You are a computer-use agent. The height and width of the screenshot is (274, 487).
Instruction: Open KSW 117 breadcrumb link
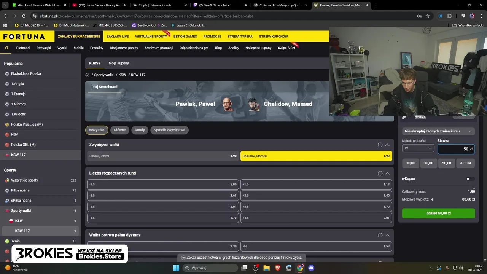pyautogui.click(x=138, y=75)
